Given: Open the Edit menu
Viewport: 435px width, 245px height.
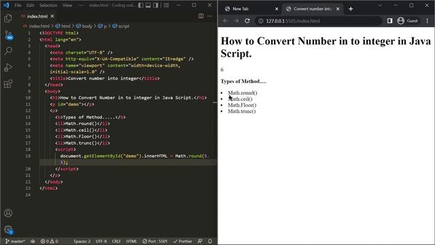Looking at the screenshot, I should click(x=30, y=5).
